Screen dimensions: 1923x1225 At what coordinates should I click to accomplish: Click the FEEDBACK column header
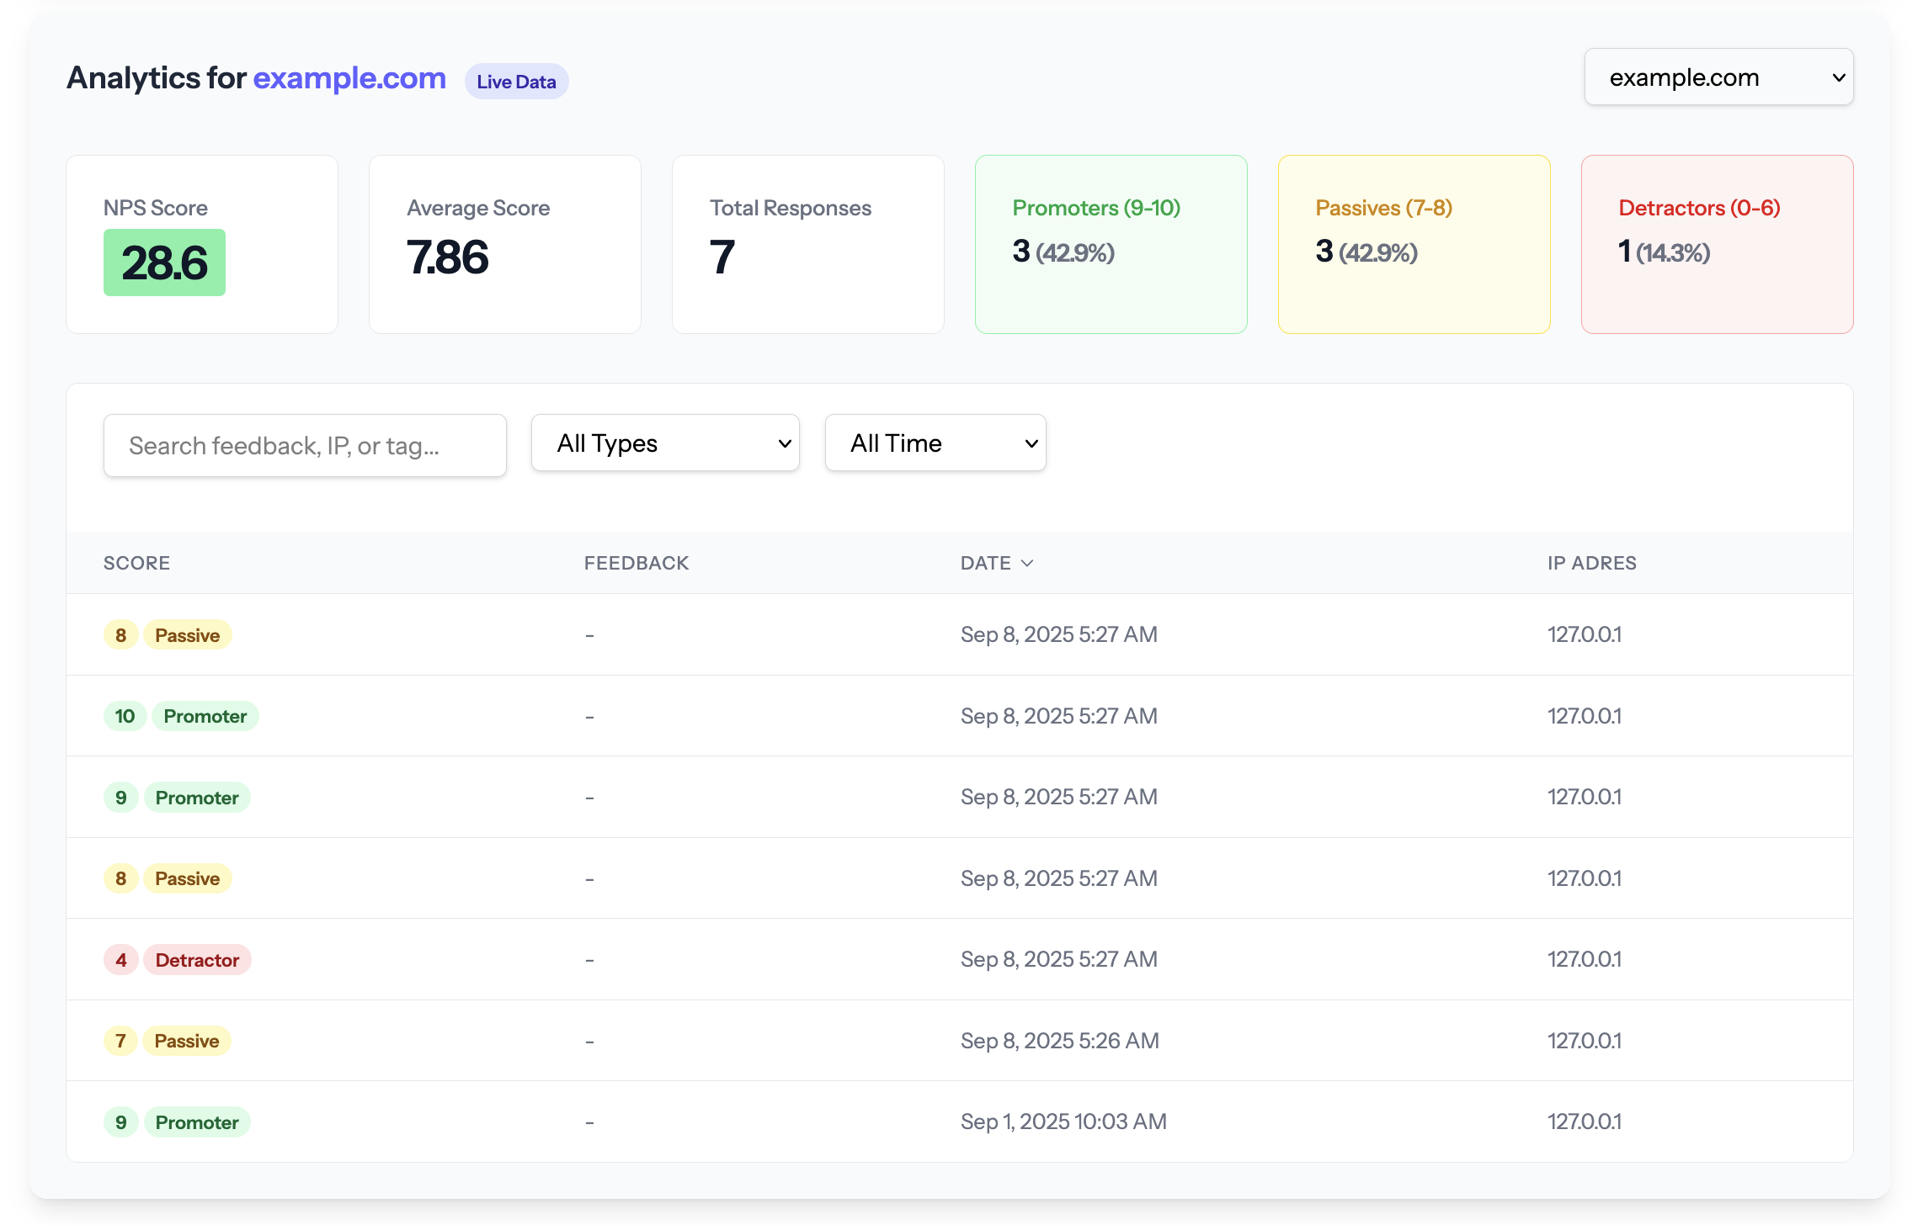pos(637,563)
